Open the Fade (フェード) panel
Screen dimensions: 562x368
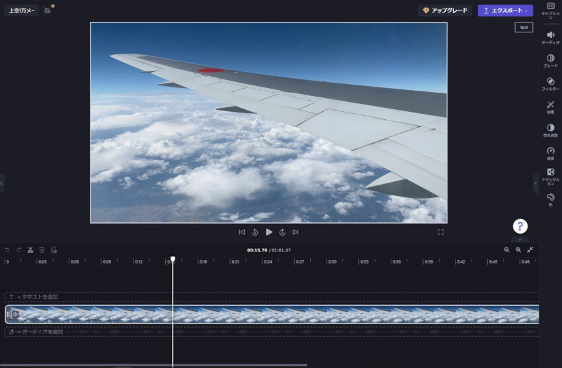point(550,61)
